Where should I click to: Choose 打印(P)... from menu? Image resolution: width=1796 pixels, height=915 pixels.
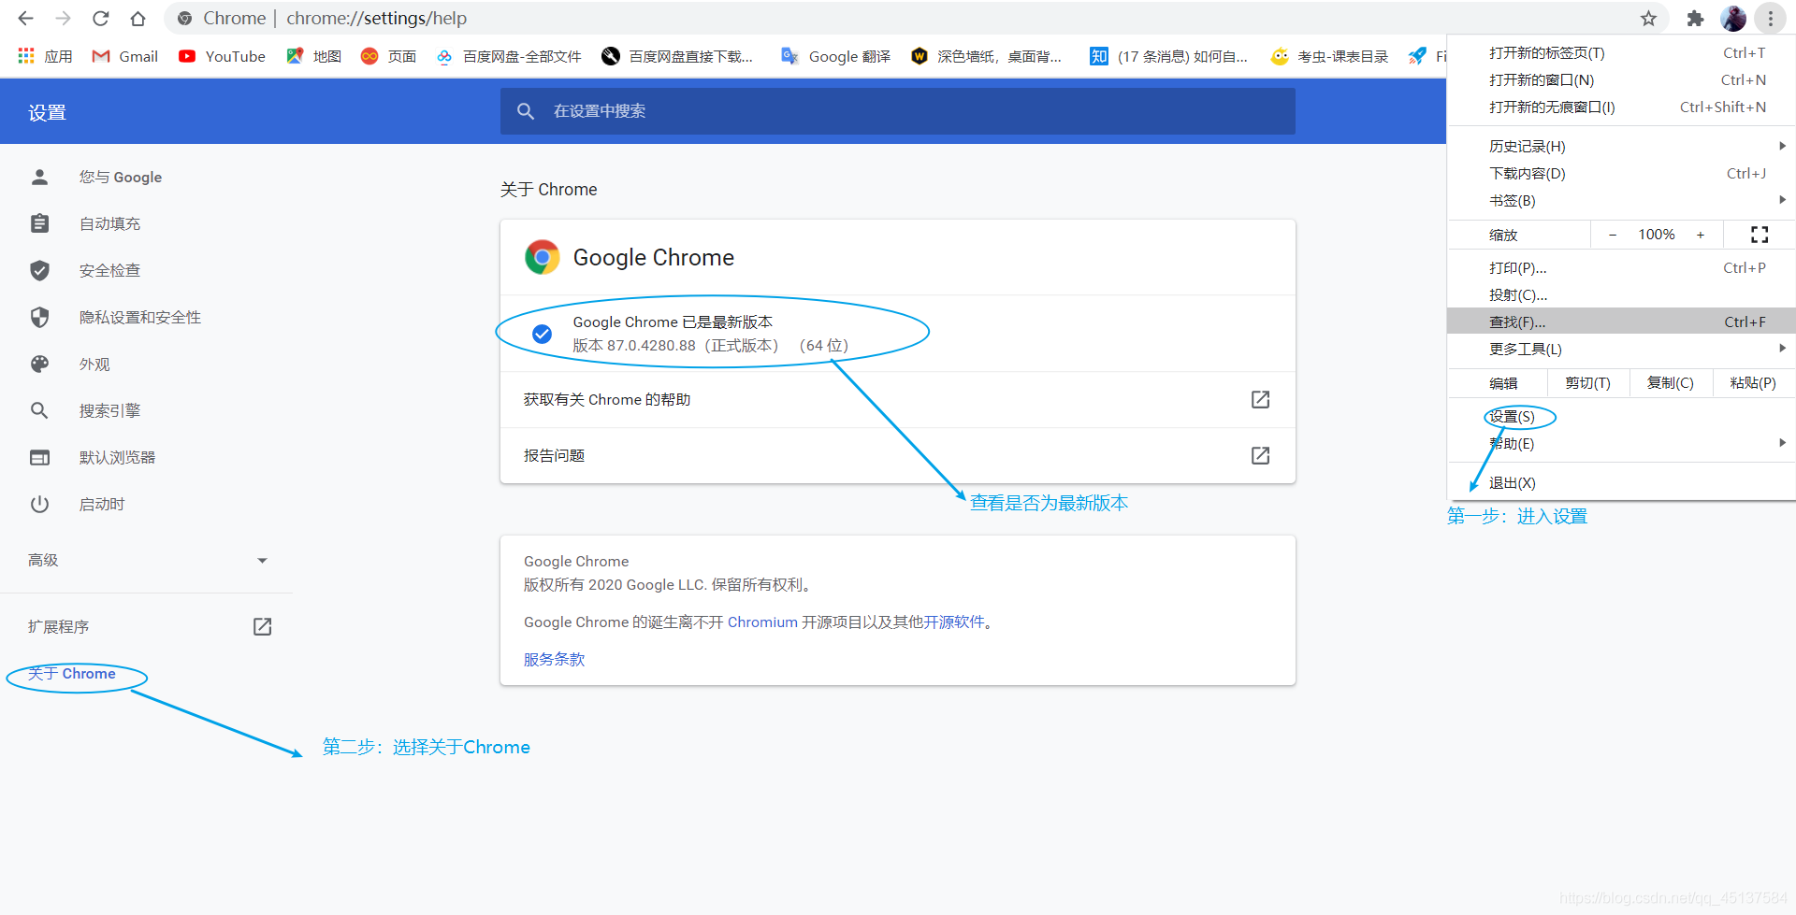point(1621,268)
